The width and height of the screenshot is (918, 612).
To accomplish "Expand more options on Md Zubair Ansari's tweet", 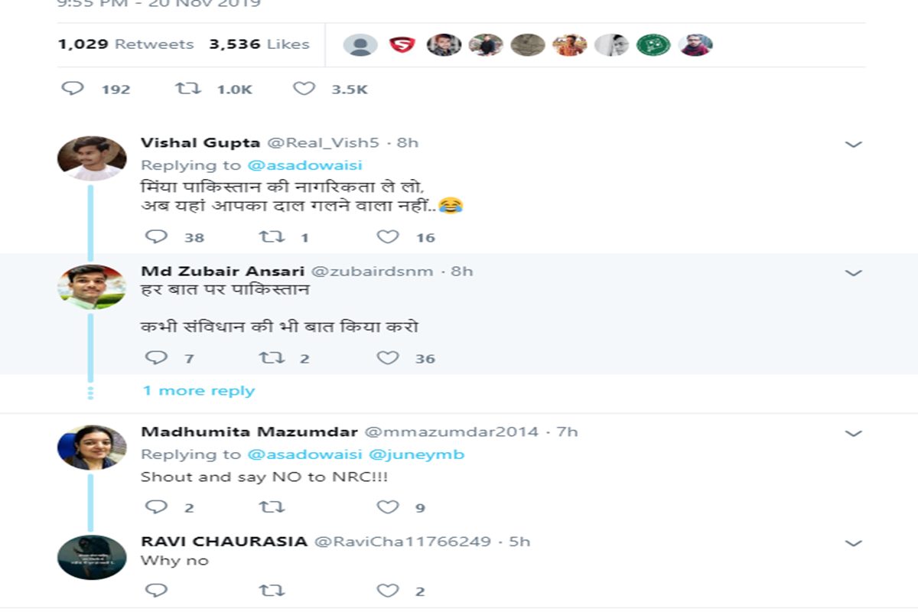I will [853, 272].
